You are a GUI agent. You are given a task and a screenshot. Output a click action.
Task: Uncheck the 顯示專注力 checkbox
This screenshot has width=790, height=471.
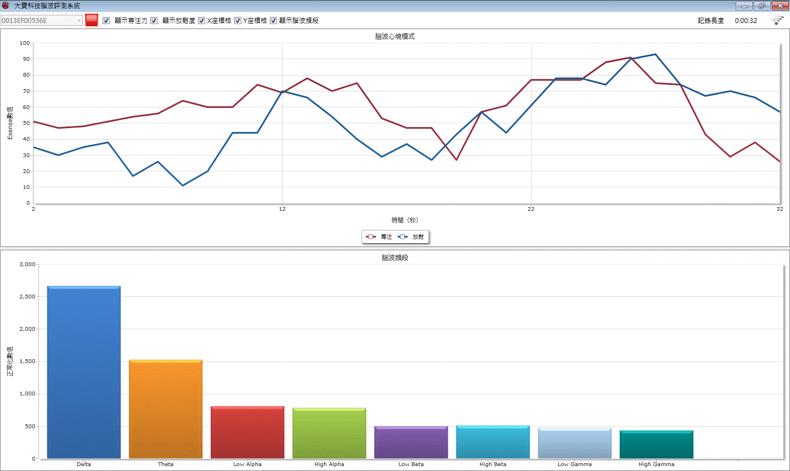point(106,20)
